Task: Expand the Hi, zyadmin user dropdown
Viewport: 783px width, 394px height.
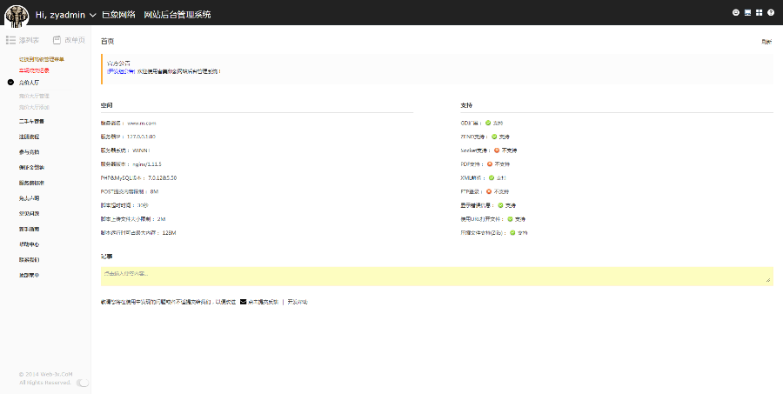Action: coord(92,16)
